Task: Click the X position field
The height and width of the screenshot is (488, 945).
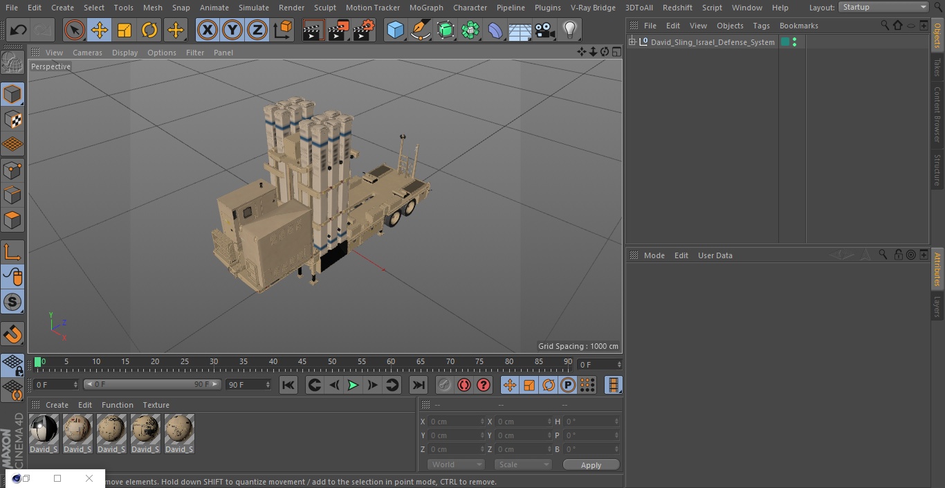Action: tap(455, 422)
